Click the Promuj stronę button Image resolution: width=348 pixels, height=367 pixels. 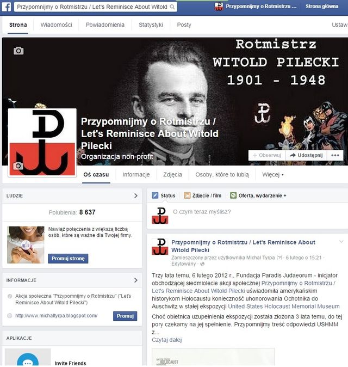coord(68,259)
